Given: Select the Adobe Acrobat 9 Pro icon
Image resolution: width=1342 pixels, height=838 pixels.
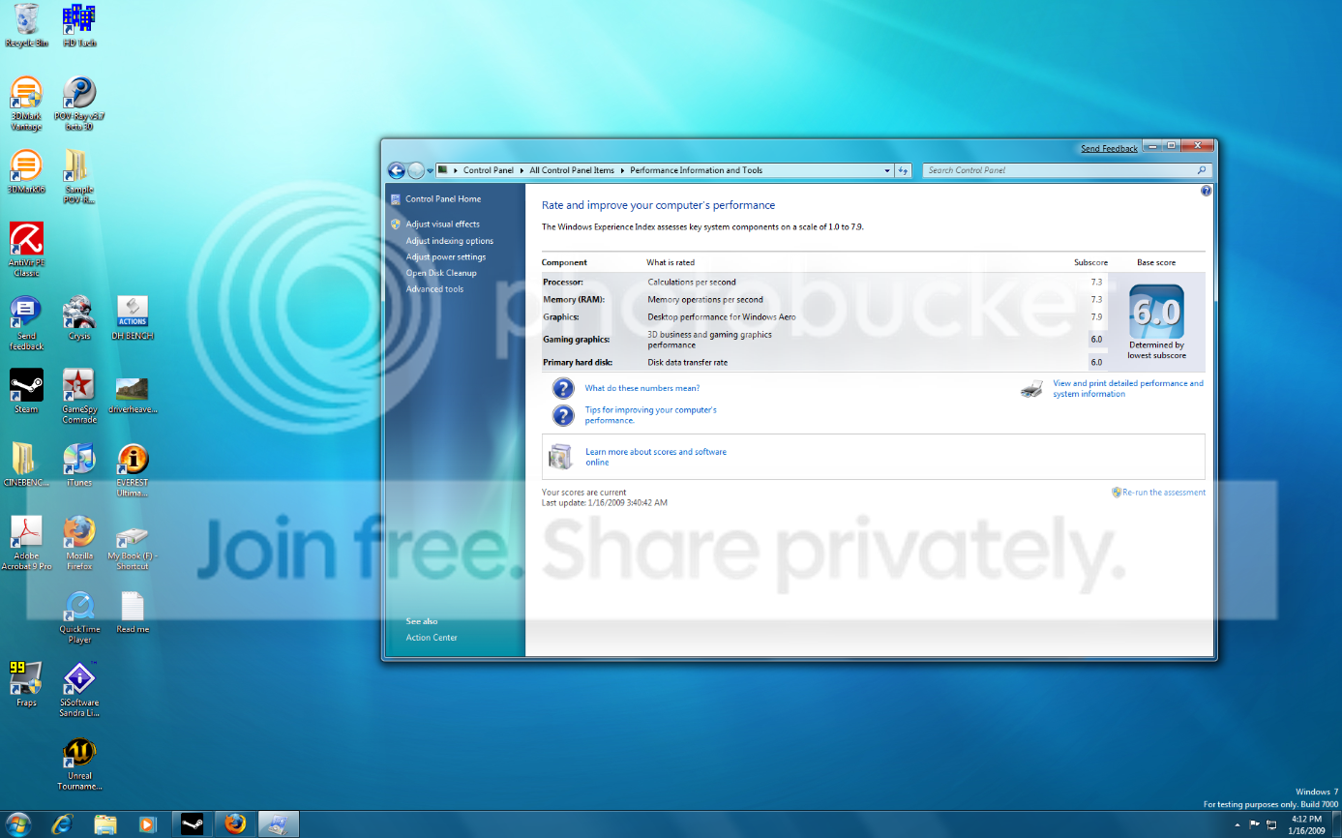Looking at the screenshot, I should point(26,544).
